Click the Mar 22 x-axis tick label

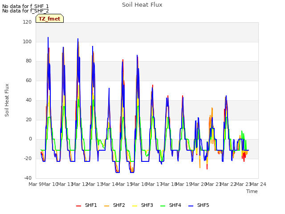(x=228, y=184)
